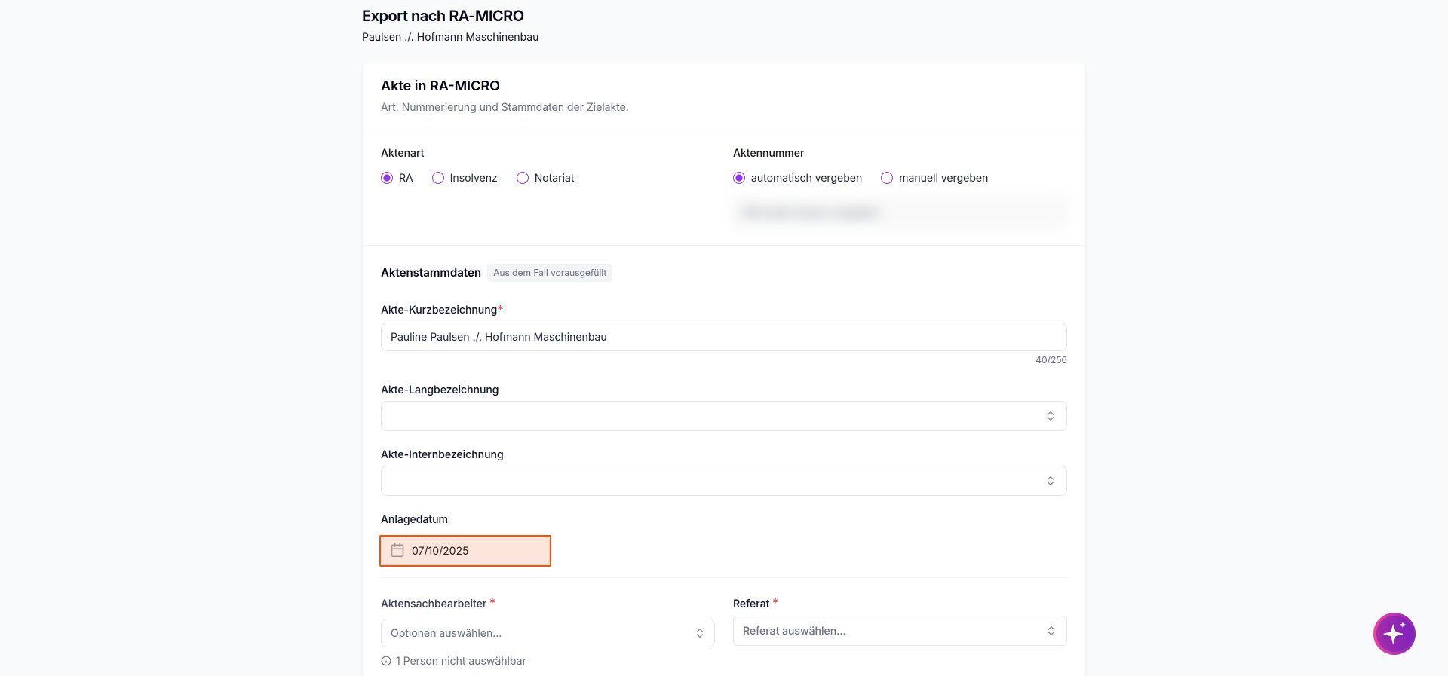The image size is (1448, 676).
Task: Click the '1 Person nicht auswählbar' hint text
Action: (x=461, y=661)
